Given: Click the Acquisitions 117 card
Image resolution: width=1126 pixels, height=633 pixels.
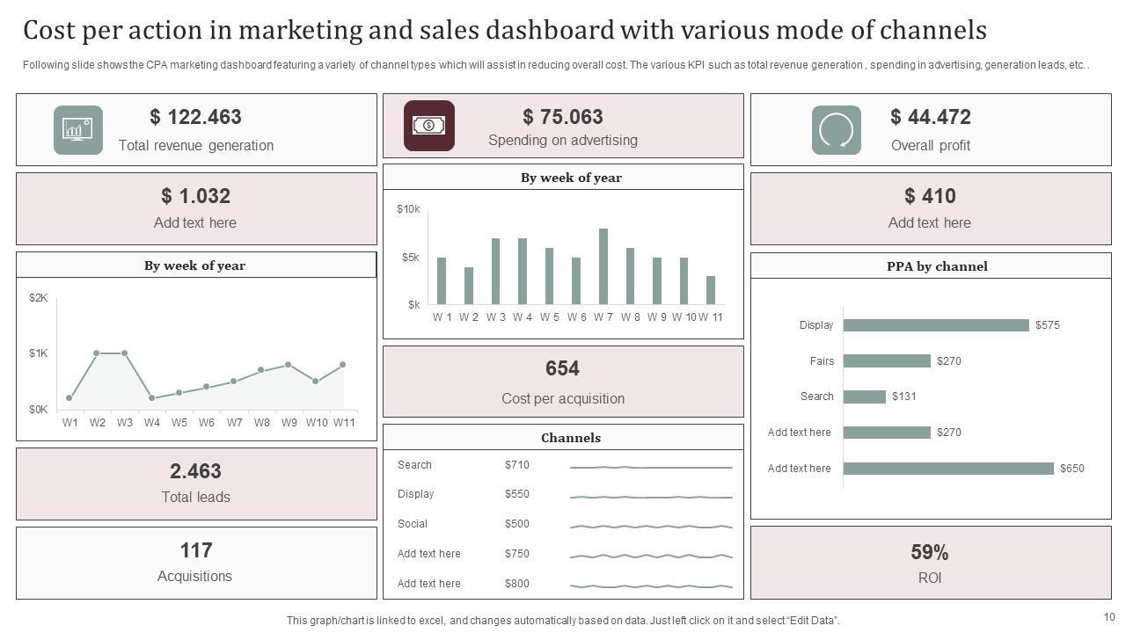Looking at the screenshot, I should pos(196,562).
